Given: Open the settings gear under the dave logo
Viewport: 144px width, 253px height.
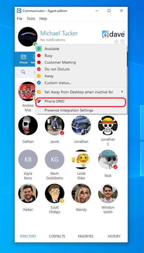Looking at the screenshot, I should [x=116, y=42].
